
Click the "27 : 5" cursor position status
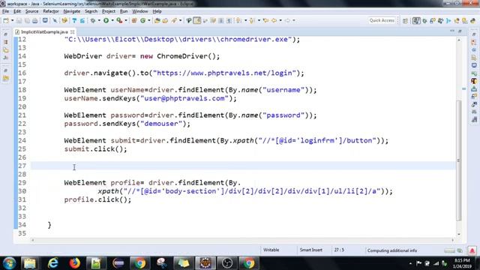coord(339,250)
